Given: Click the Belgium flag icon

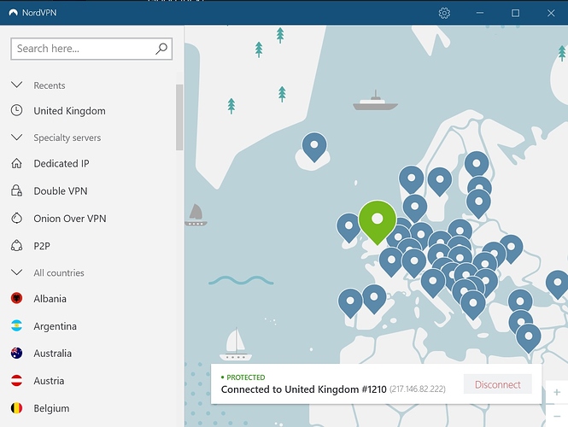Looking at the screenshot, I should click(x=17, y=408).
